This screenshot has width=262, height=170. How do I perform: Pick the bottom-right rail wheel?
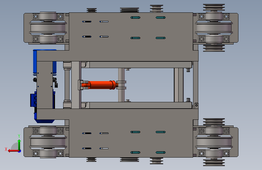(214, 142)
